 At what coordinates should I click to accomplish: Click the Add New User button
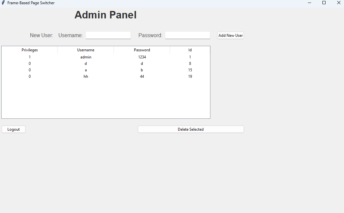pyautogui.click(x=230, y=35)
